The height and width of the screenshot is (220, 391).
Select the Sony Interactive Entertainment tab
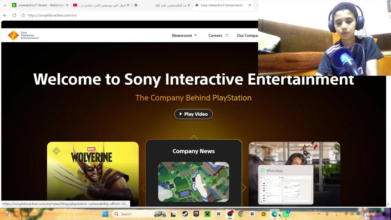(223, 5)
